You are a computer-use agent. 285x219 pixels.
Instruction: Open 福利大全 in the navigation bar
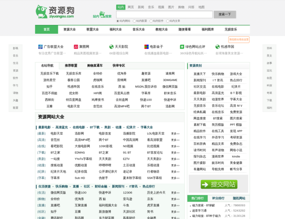[x=116, y=29]
